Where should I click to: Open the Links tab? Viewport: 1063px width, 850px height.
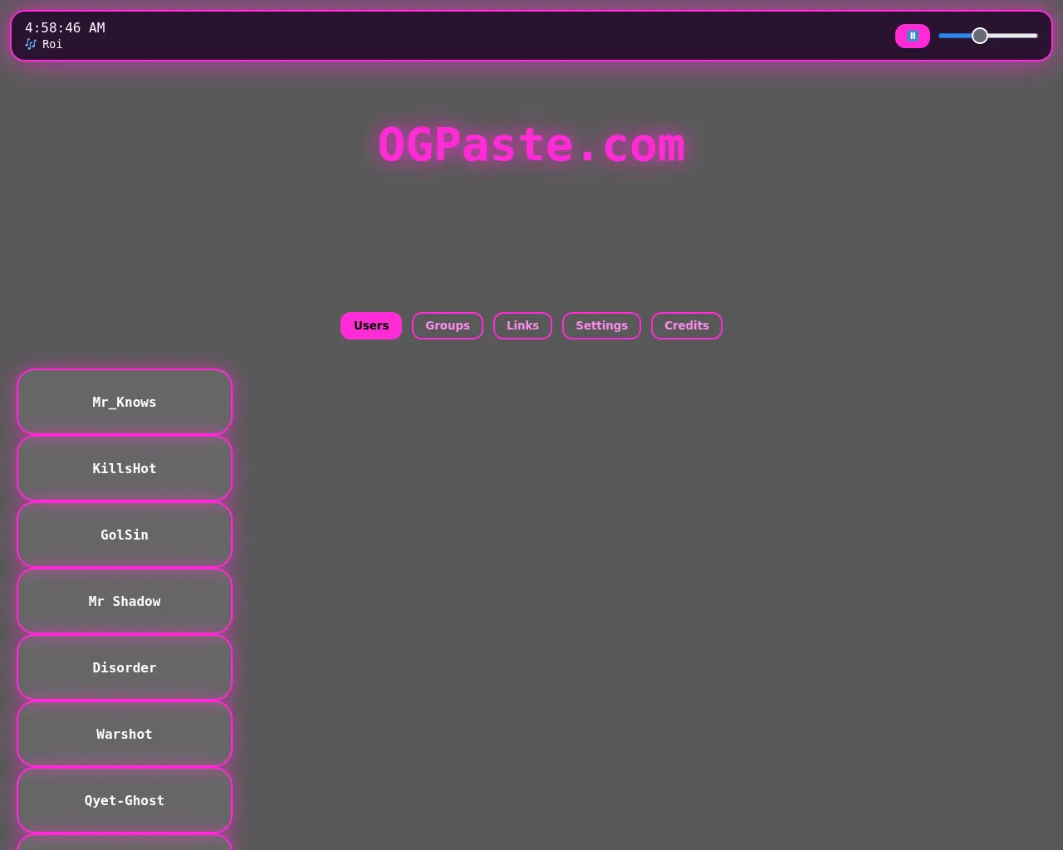pyautogui.click(x=522, y=325)
